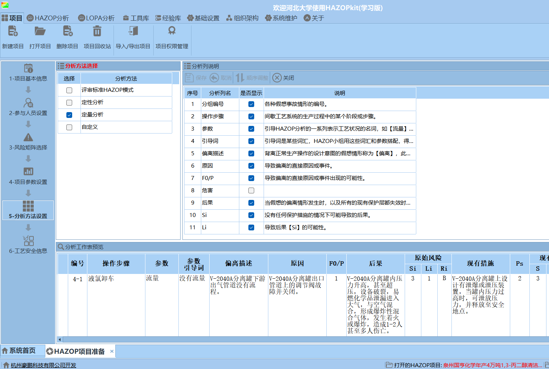Open the 工具库 menu
The image size is (549, 369).
point(136,18)
